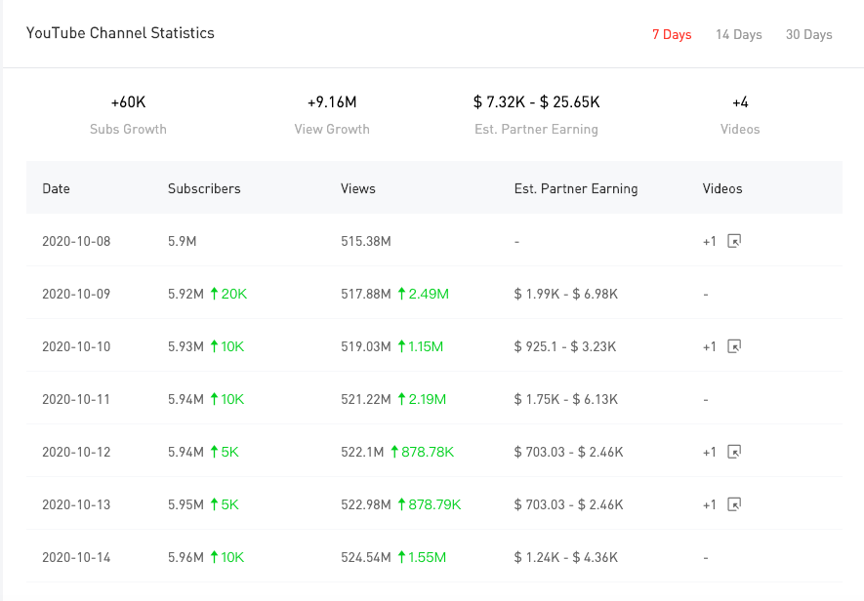Click the 517.88M views value
Image resolution: width=864 pixels, height=601 pixels.
(365, 294)
